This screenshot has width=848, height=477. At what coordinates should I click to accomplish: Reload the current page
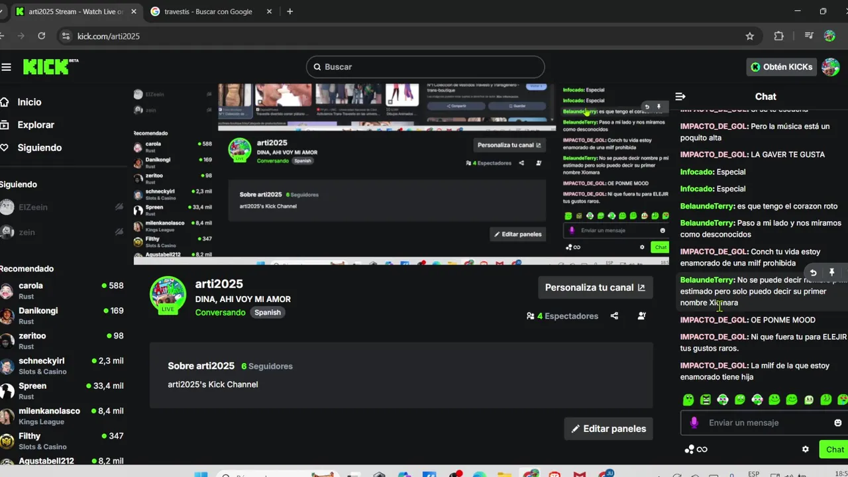click(42, 36)
